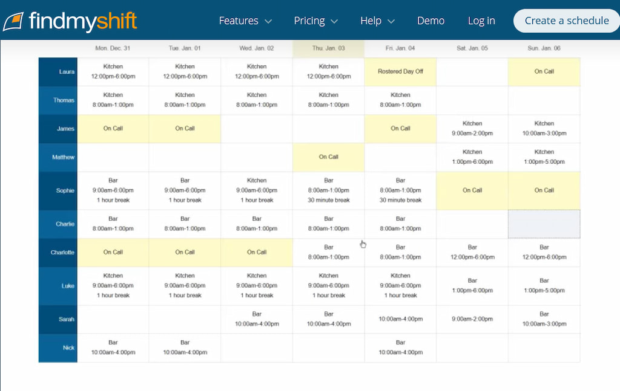This screenshot has height=391, width=620.
Task: Select Nick's Bar shift on Monday
Action: [113, 347]
